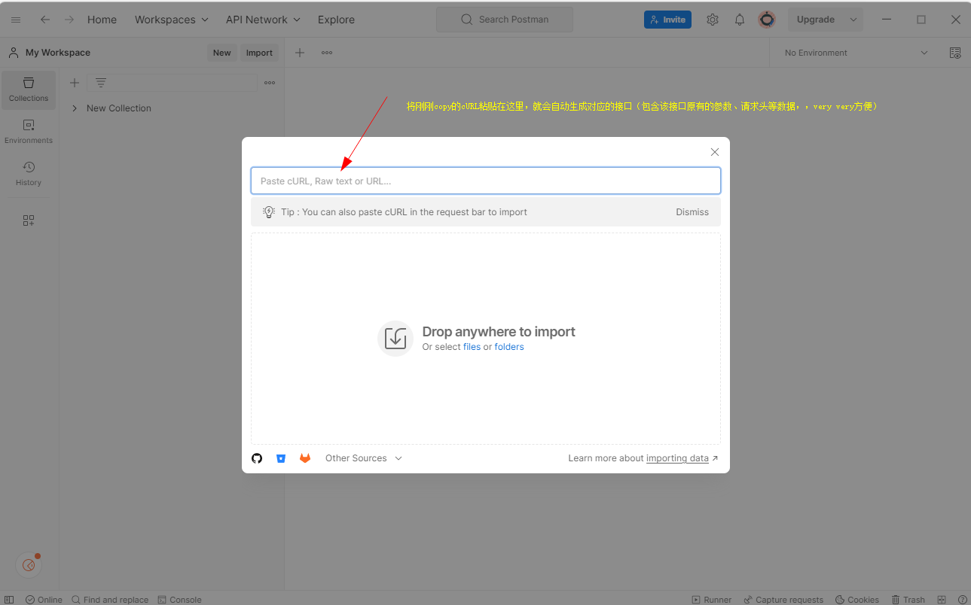Open Capture requests
The height and width of the screenshot is (605, 971).
pyautogui.click(x=783, y=600)
